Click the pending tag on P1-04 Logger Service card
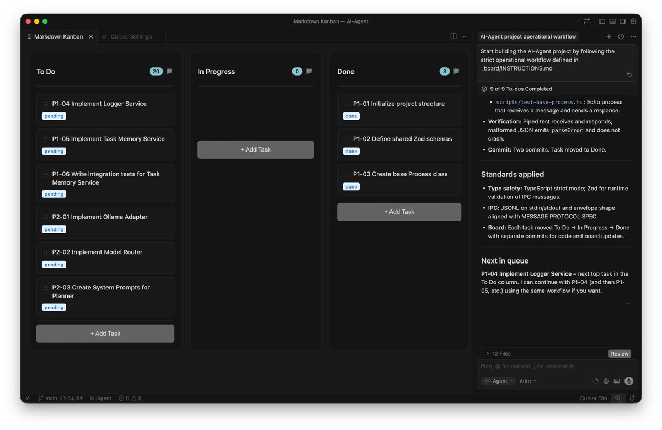This screenshot has width=662, height=430. [x=54, y=116]
